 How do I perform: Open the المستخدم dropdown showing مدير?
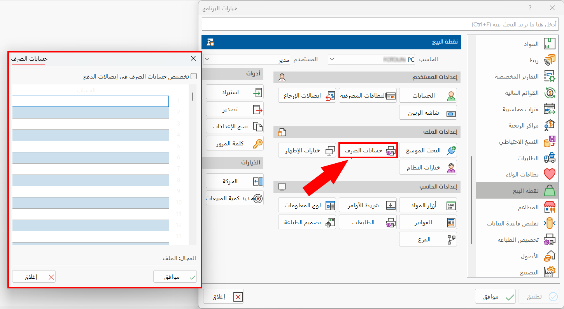click(x=208, y=59)
